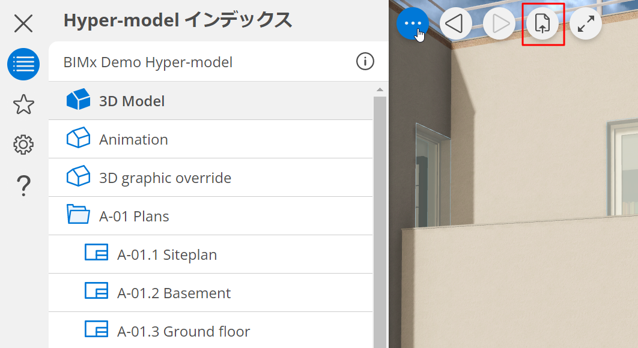Open the index list view icon
Image resolution: width=638 pixels, height=348 pixels.
click(23, 64)
